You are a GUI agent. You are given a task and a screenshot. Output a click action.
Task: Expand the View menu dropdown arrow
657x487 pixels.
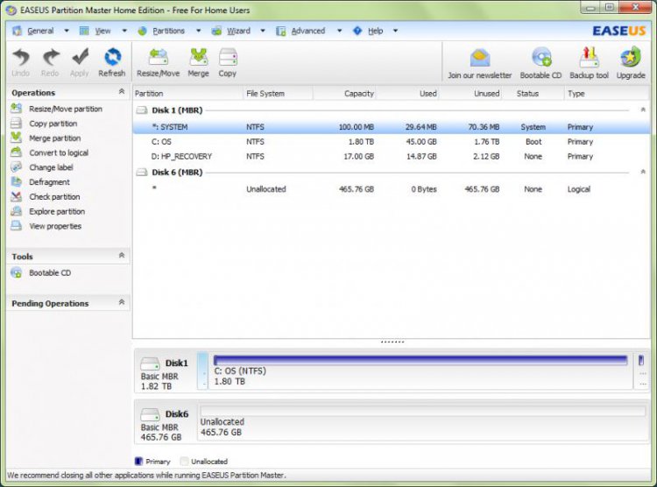click(124, 31)
